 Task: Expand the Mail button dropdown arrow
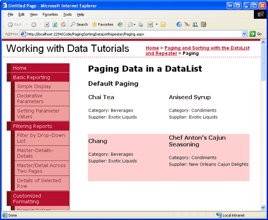pyautogui.click(x=134, y=25)
